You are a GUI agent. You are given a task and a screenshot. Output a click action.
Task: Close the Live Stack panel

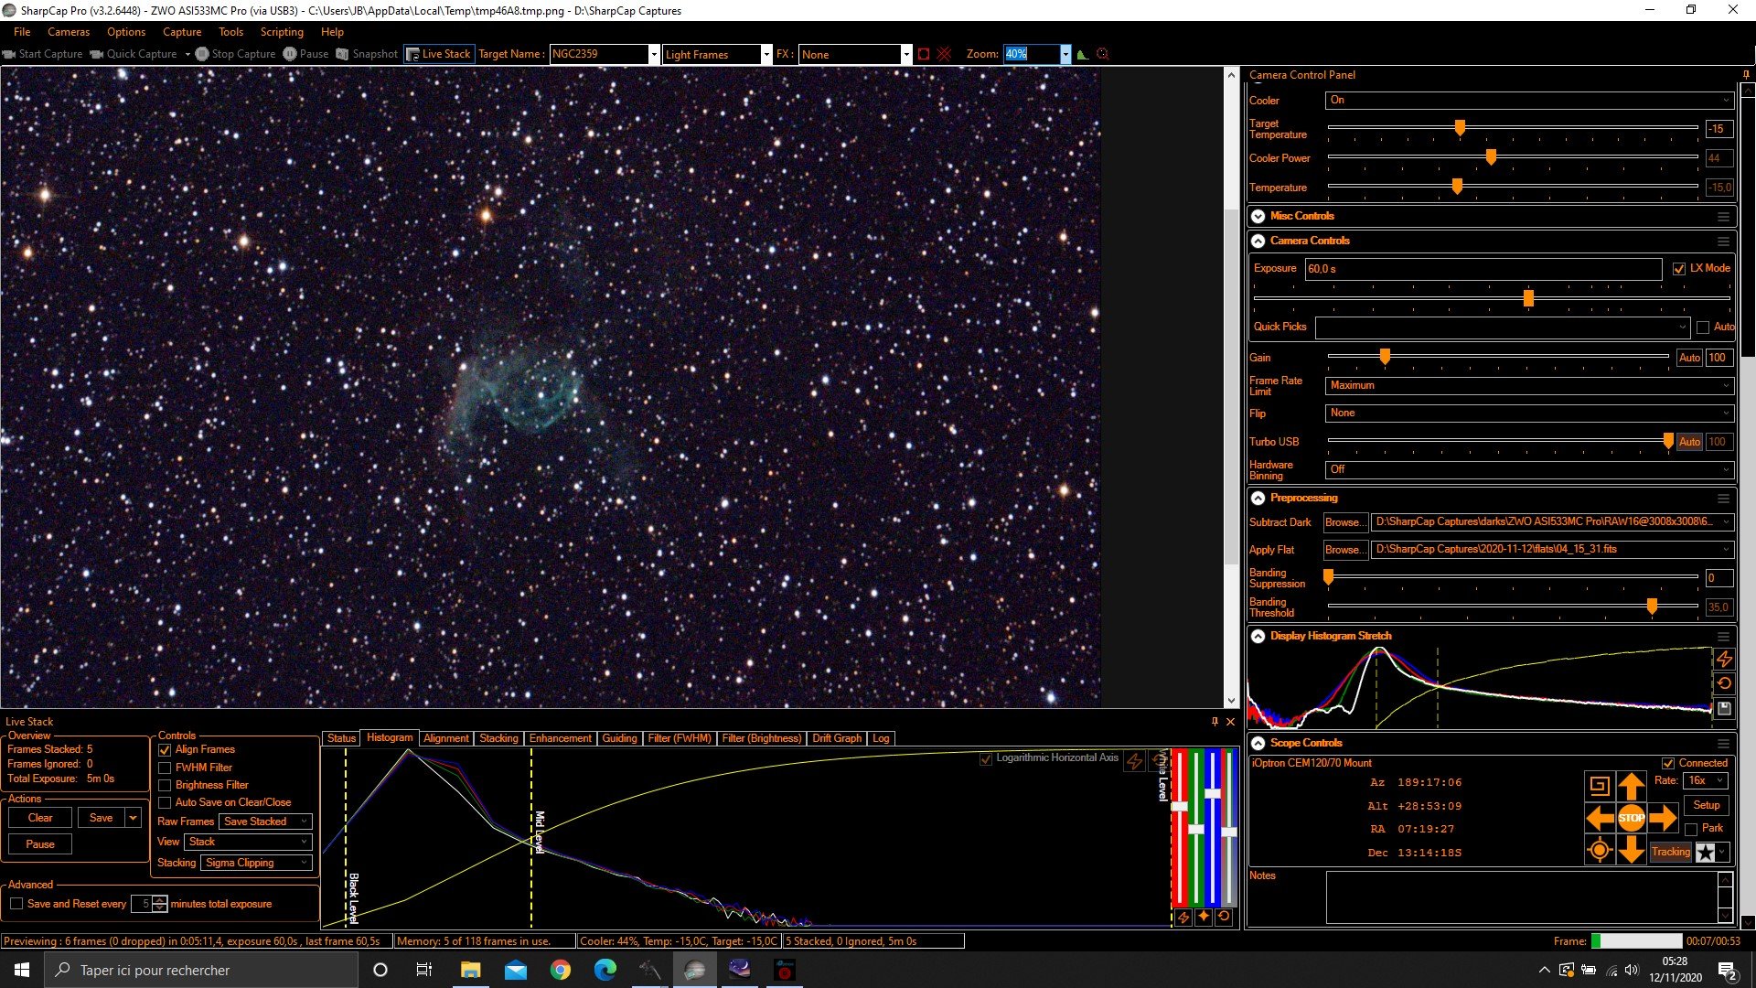tap(1230, 722)
